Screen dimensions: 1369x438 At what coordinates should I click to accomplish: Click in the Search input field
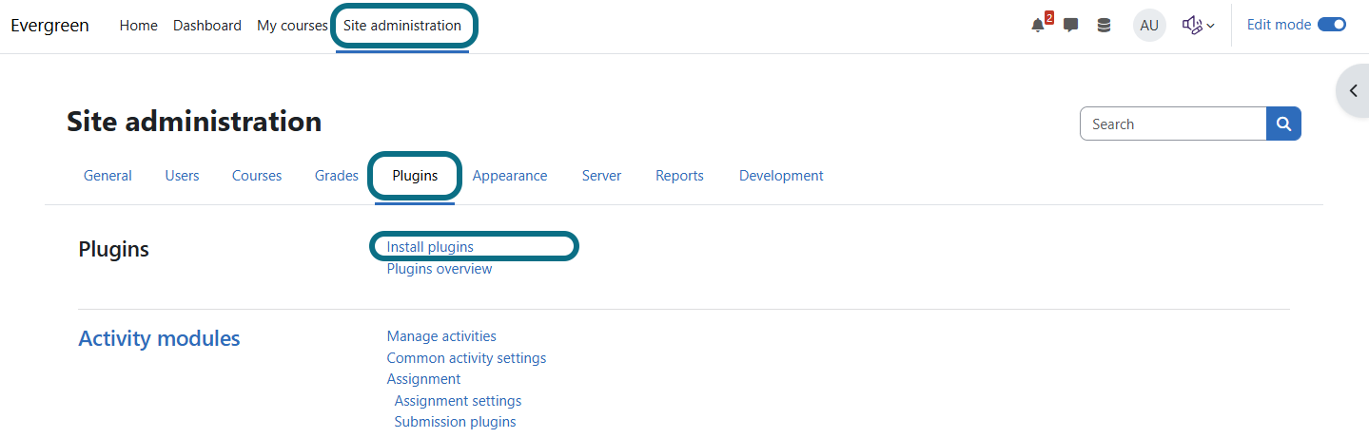coord(1173,124)
